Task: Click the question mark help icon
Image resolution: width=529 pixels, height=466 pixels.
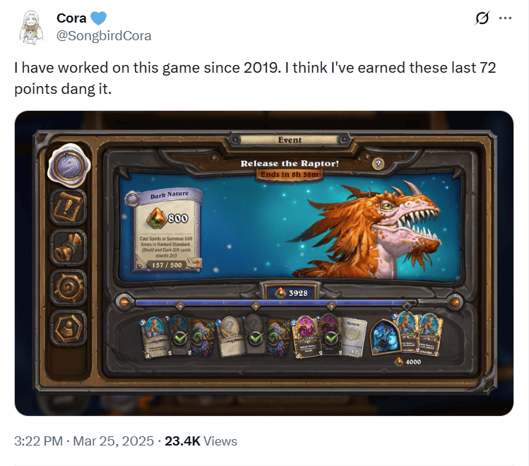Action: pyautogui.click(x=378, y=165)
